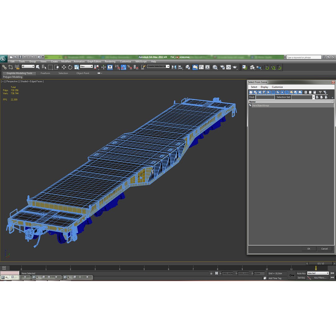Open the Material Editor icon

point(215,67)
